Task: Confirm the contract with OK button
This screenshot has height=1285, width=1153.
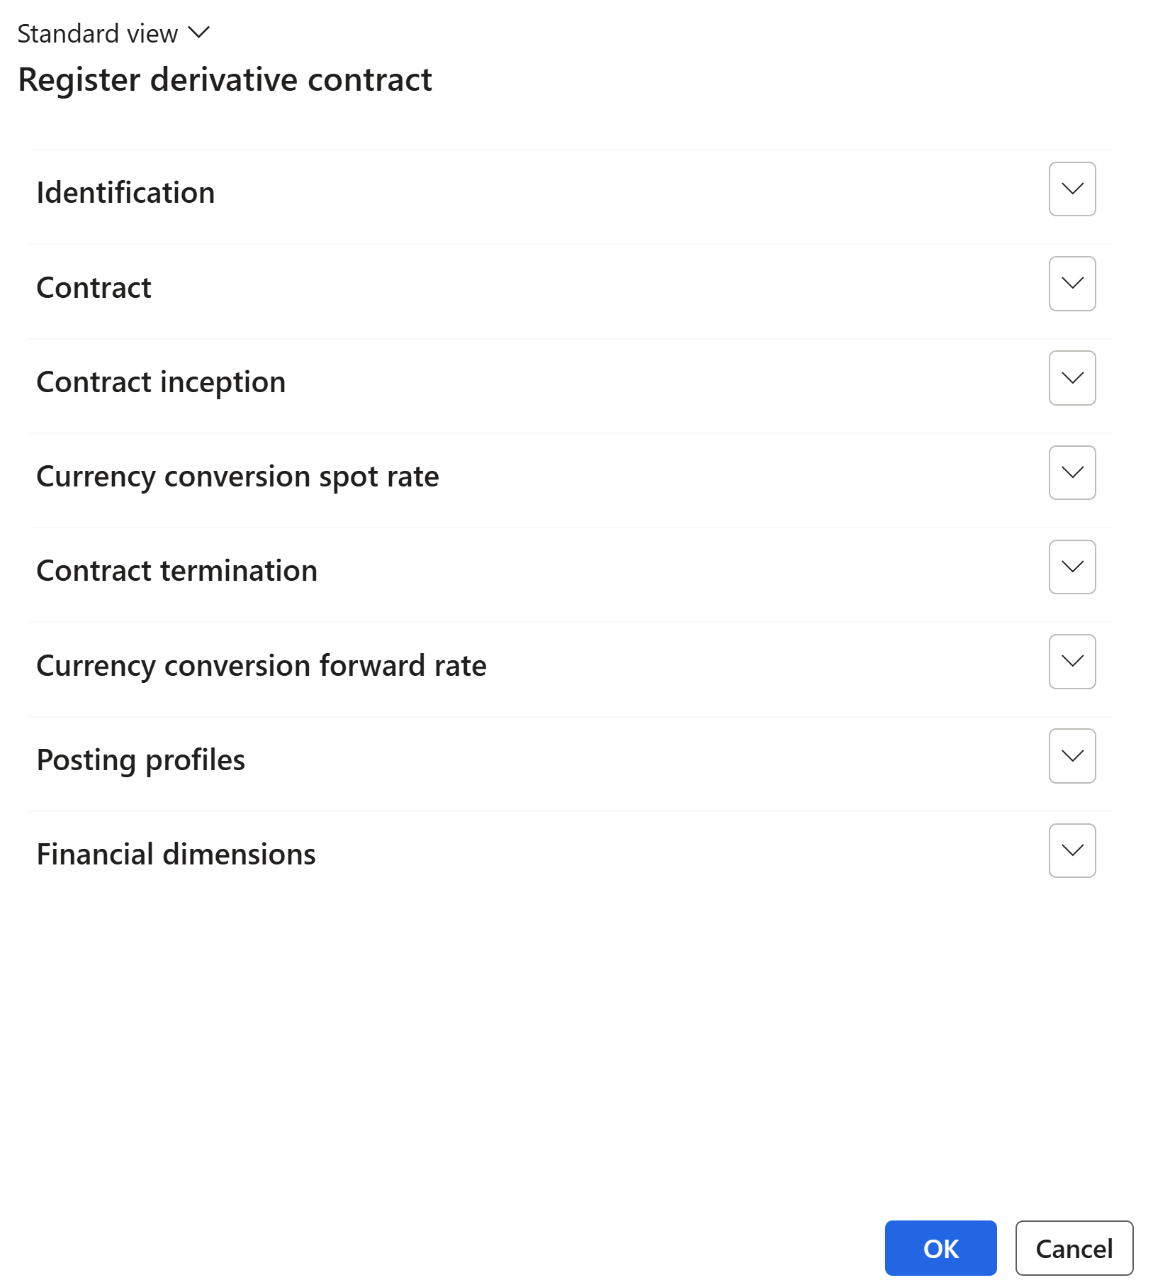Action: click(x=940, y=1248)
